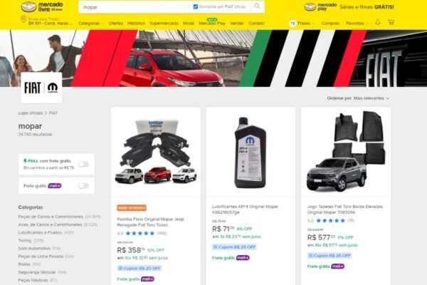
Task: Enable FULL com frete grátis toggle
Action: coord(83,164)
